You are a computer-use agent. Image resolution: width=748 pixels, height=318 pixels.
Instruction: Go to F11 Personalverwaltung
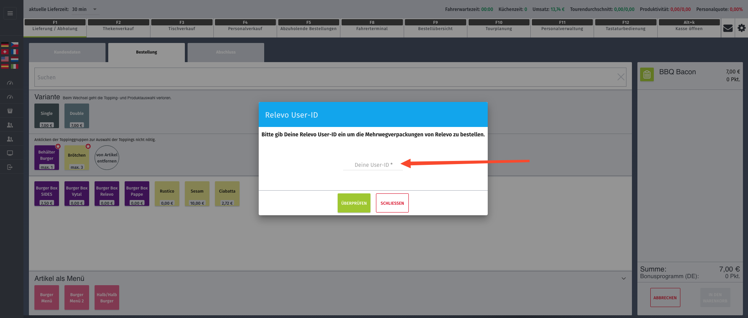click(562, 28)
